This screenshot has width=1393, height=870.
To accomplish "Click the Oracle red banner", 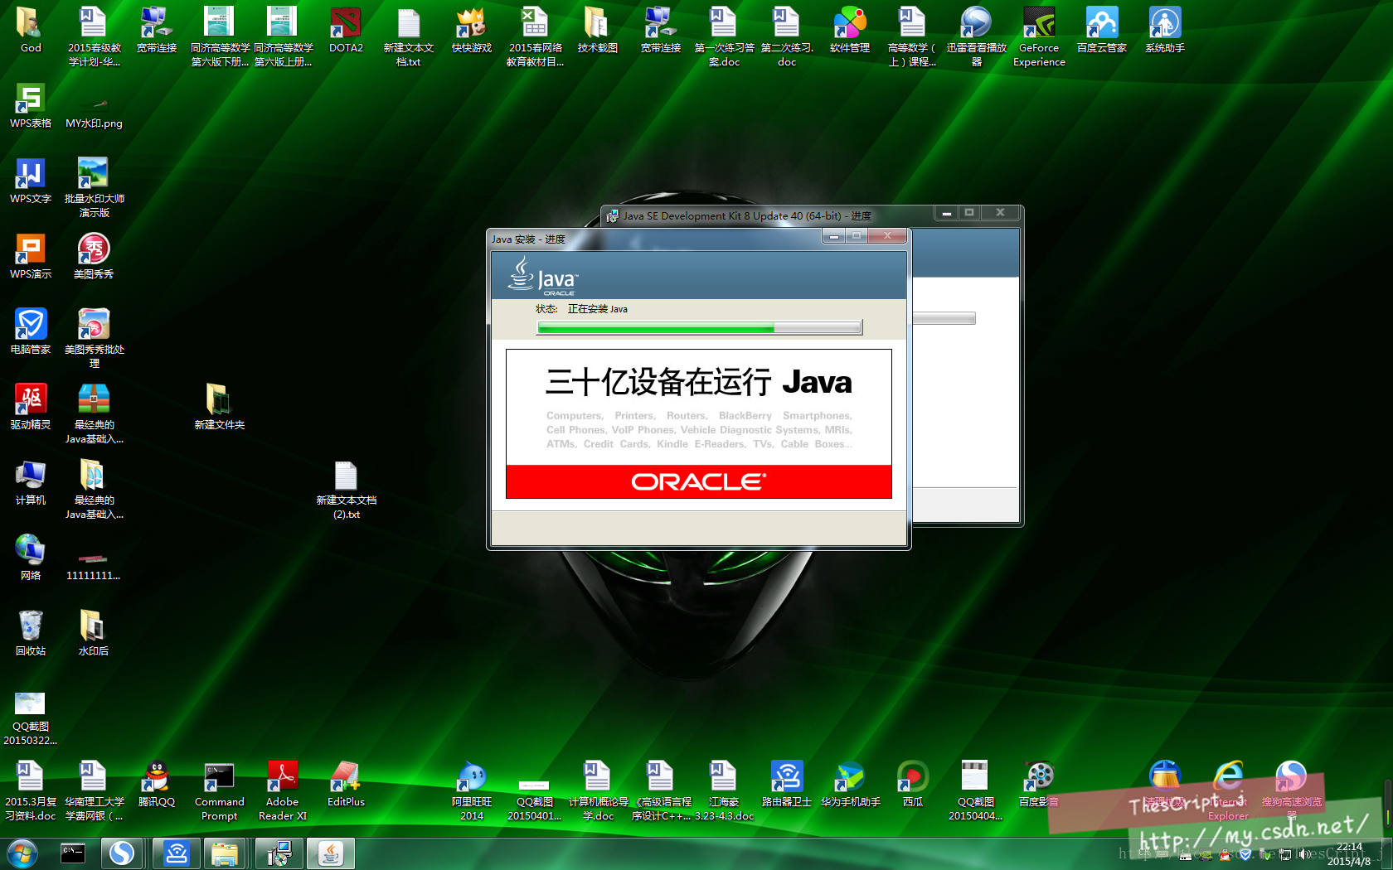I will coord(699,481).
